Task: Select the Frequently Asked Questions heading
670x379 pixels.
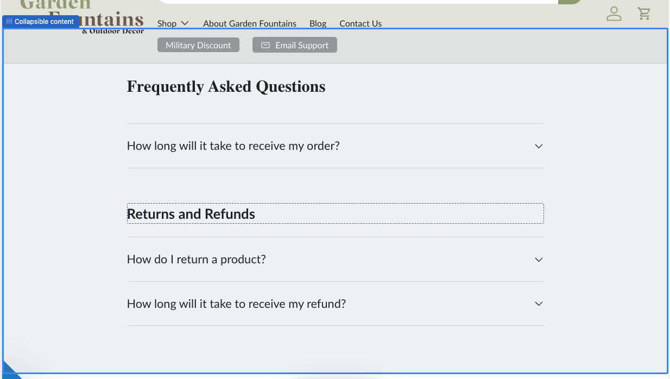Action: coord(226,87)
